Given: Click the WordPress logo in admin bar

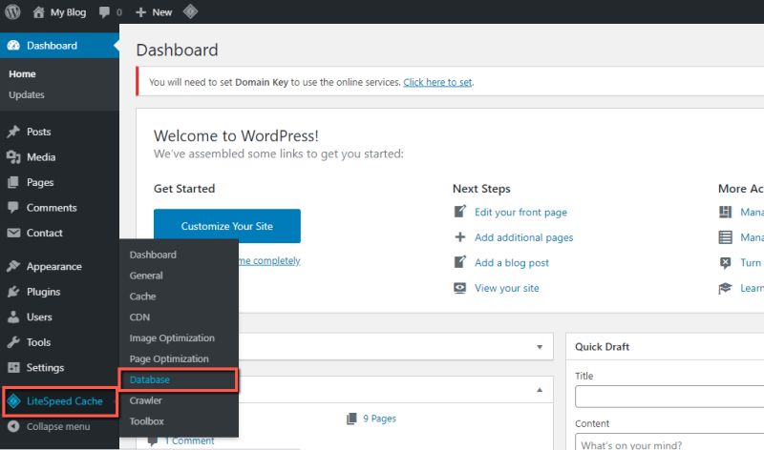Looking at the screenshot, I should point(12,11).
